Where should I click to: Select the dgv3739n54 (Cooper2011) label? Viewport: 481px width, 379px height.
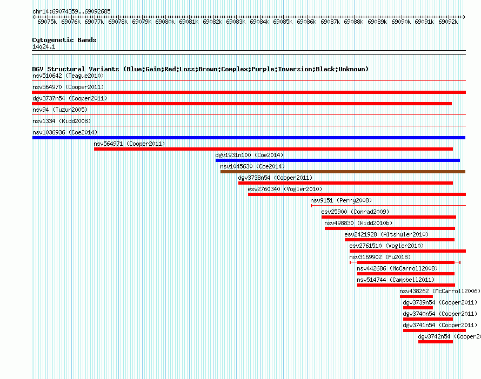(440, 302)
